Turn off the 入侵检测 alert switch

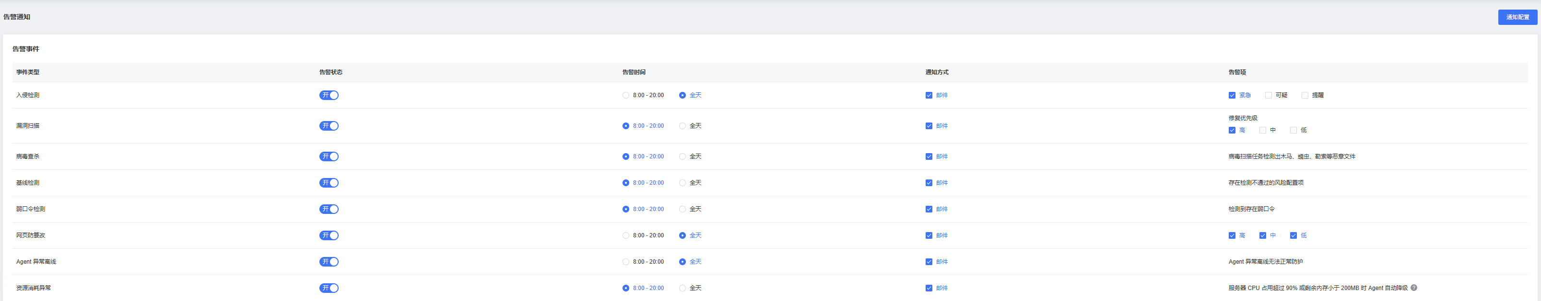[x=329, y=95]
